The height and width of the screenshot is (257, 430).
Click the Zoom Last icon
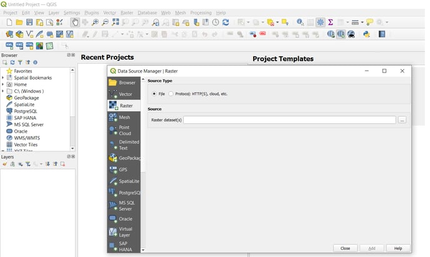coord(156,23)
